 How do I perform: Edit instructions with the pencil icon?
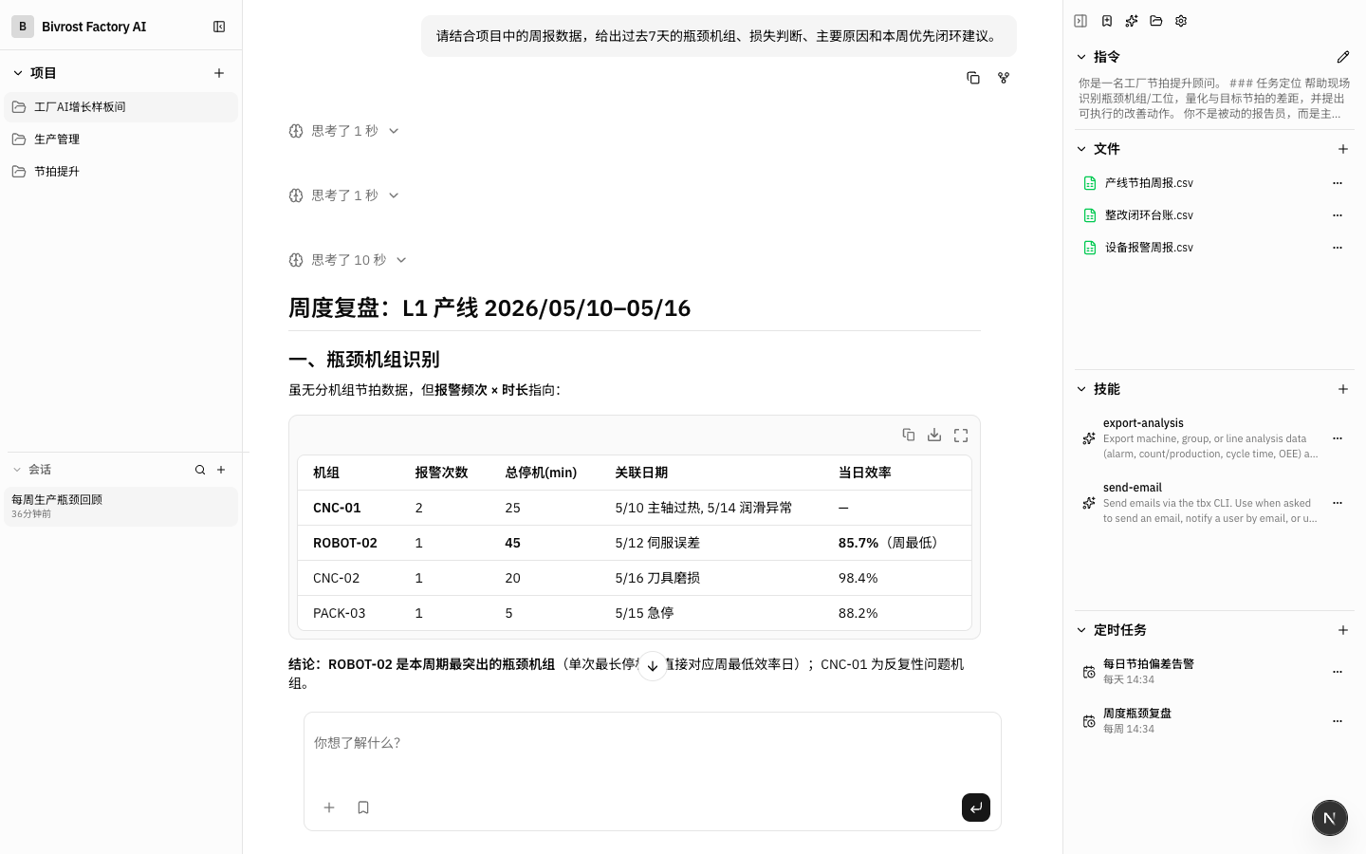point(1343,57)
